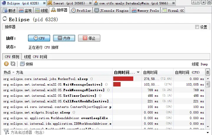Image resolution: width=212 pixels, height=135 pixels.
Task: Open the Memory Pools tab
Action: click(x=145, y=10)
